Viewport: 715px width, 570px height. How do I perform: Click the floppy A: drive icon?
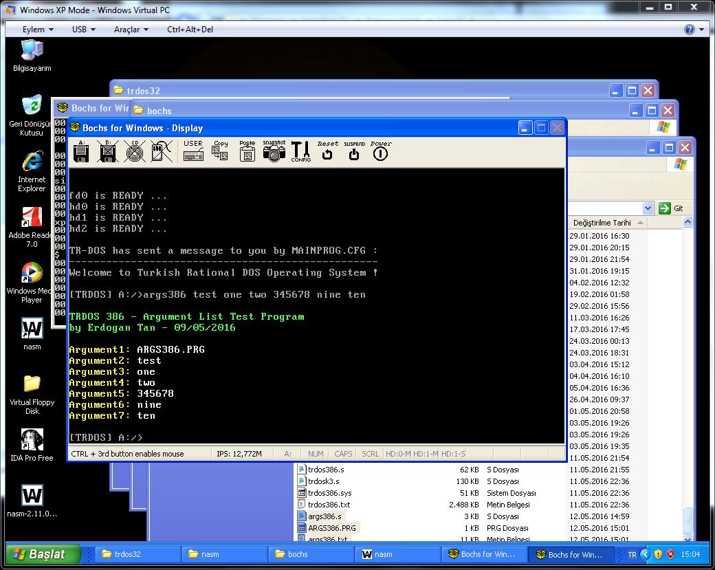tap(82, 151)
